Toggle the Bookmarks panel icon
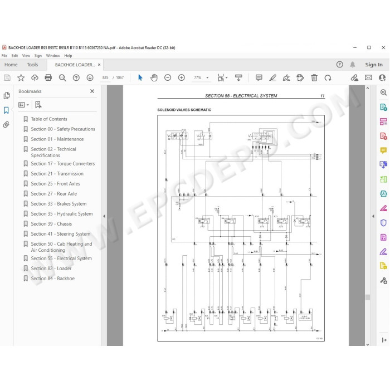The height and width of the screenshot is (390, 390). [6, 110]
